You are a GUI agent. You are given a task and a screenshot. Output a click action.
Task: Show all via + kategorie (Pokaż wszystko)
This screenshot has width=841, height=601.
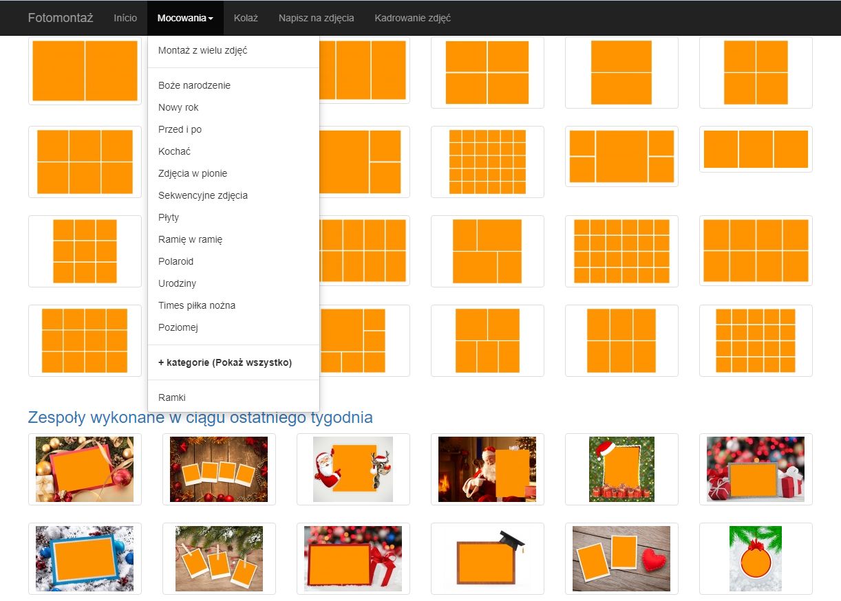pos(233,362)
